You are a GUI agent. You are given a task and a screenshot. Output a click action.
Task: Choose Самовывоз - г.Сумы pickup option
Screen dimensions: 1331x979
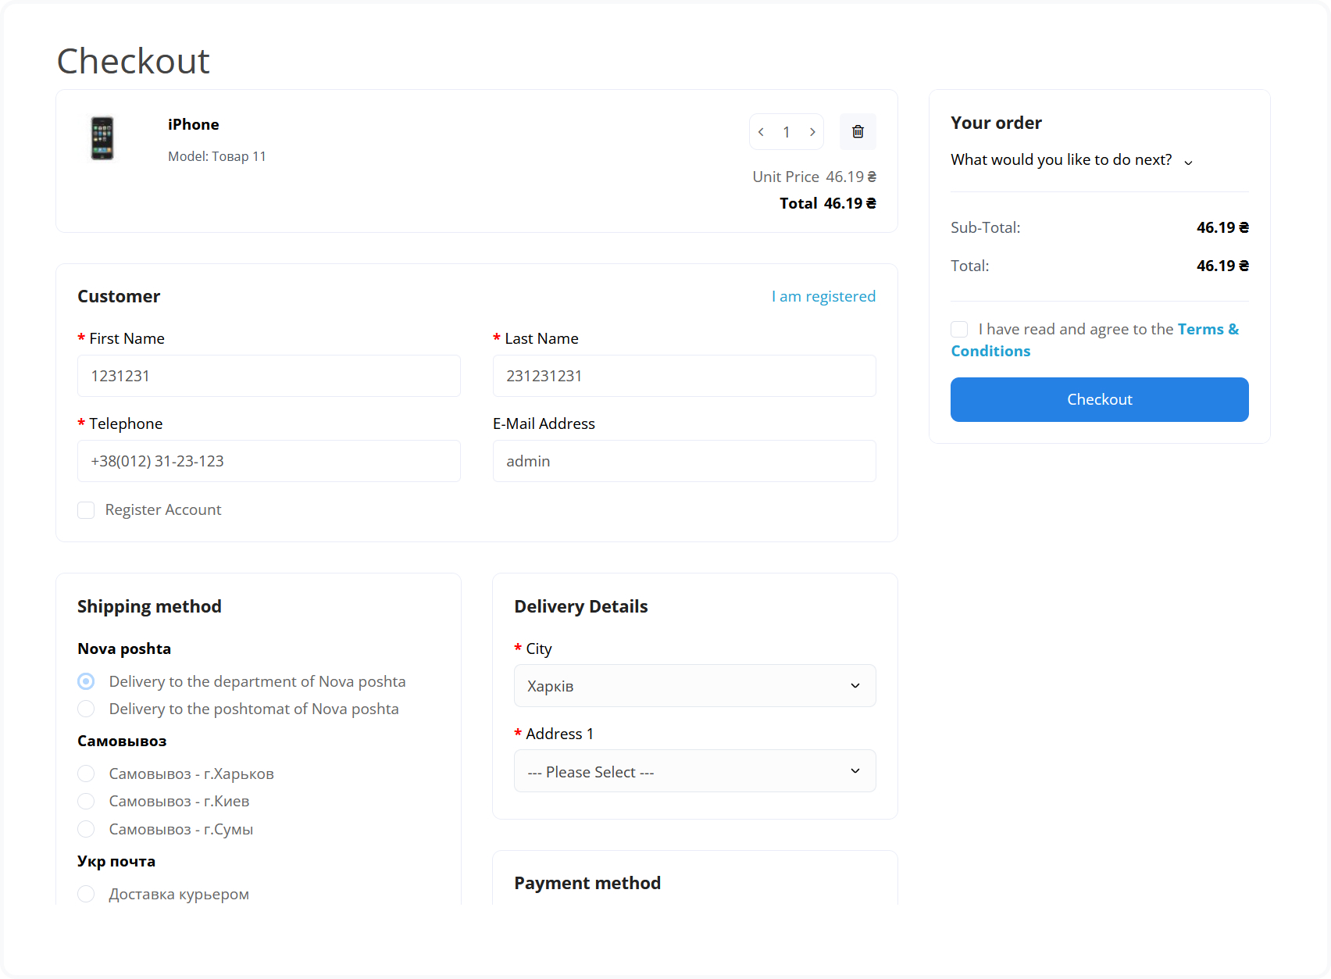(86, 829)
